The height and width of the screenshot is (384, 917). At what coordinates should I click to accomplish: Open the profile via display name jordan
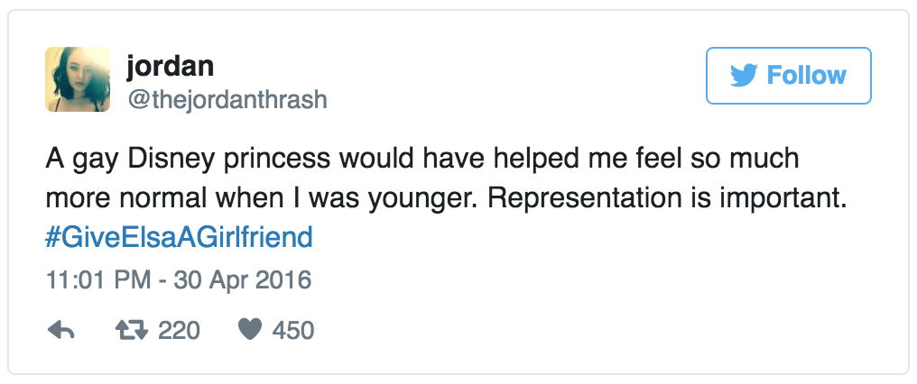point(170,65)
